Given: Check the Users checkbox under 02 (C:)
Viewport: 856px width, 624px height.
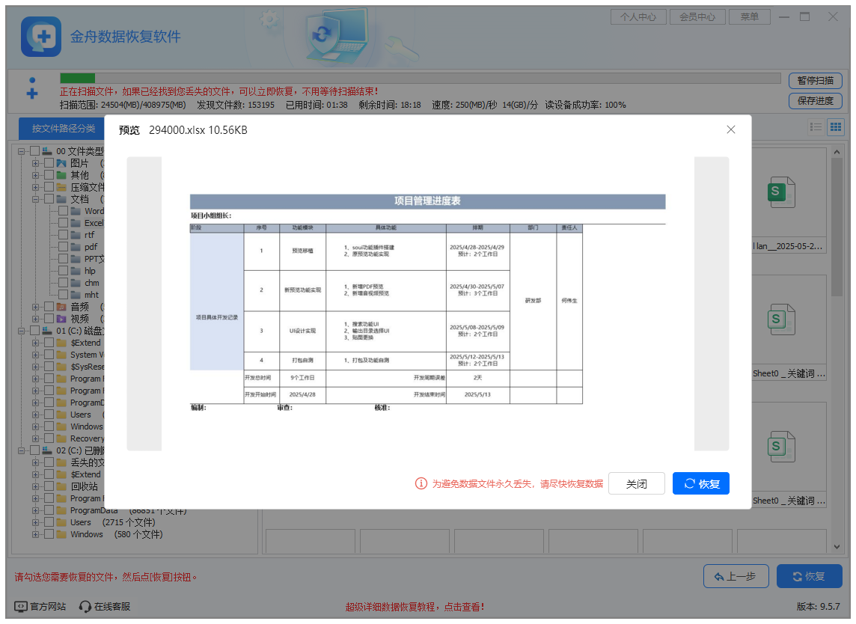Looking at the screenshot, I should 49,522.
